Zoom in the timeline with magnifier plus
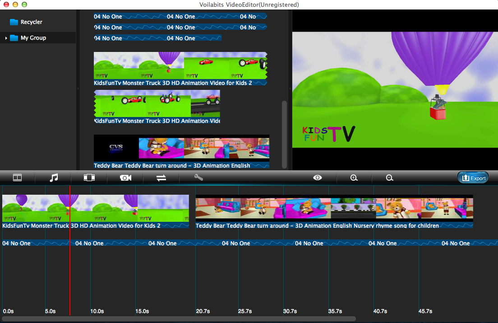498x323 pixels. pos(354,178)
